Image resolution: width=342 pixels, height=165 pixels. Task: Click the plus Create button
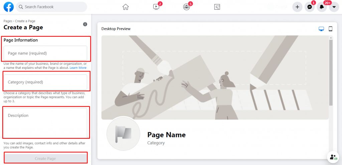coord(297,7)
